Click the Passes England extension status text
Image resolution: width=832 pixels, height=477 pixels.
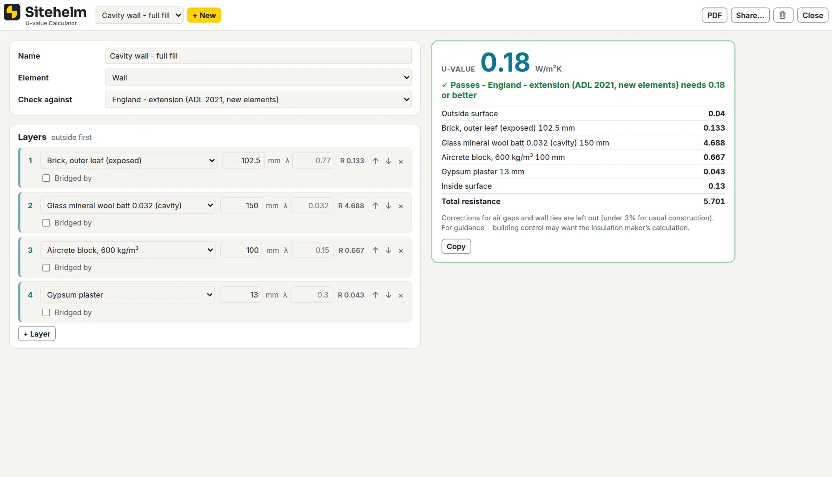pyautogui.click(x=583, y=90)
